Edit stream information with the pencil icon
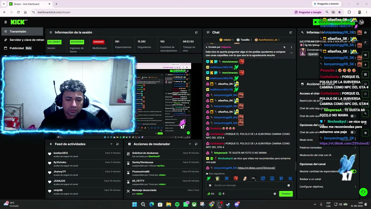 [x=365, y=42]
